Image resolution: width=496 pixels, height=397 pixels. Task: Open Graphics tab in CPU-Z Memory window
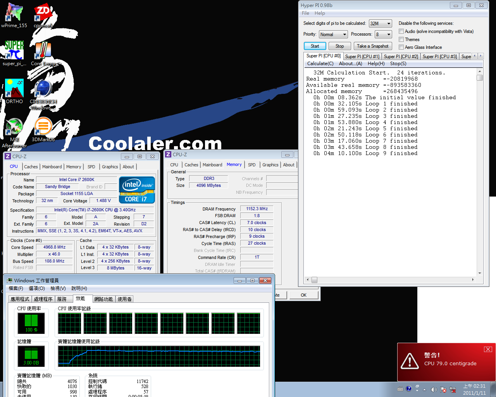270,165
